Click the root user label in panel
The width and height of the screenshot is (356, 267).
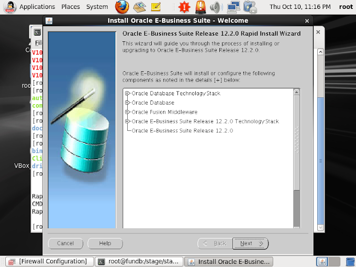click(x=346, y=7)
